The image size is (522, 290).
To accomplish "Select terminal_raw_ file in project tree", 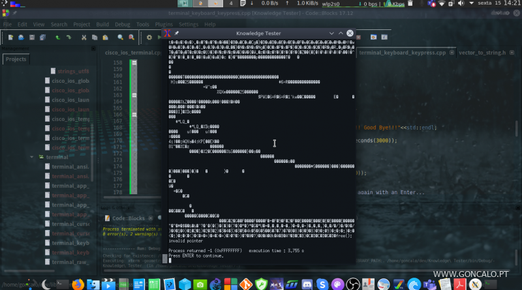I will tap(67, 262).
